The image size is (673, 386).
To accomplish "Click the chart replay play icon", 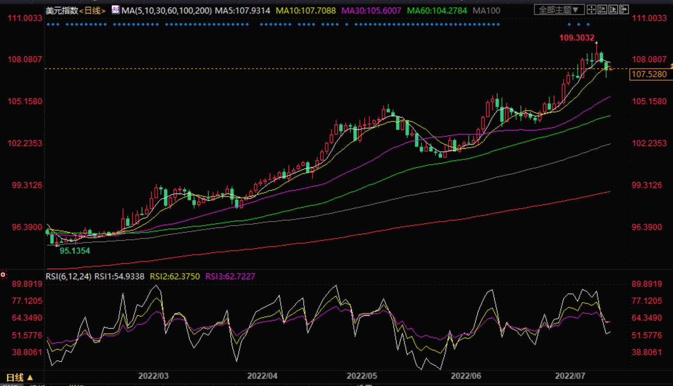I will (613, 9).
